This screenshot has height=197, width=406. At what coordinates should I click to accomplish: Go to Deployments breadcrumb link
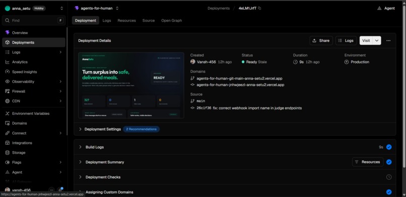(219, 8)
